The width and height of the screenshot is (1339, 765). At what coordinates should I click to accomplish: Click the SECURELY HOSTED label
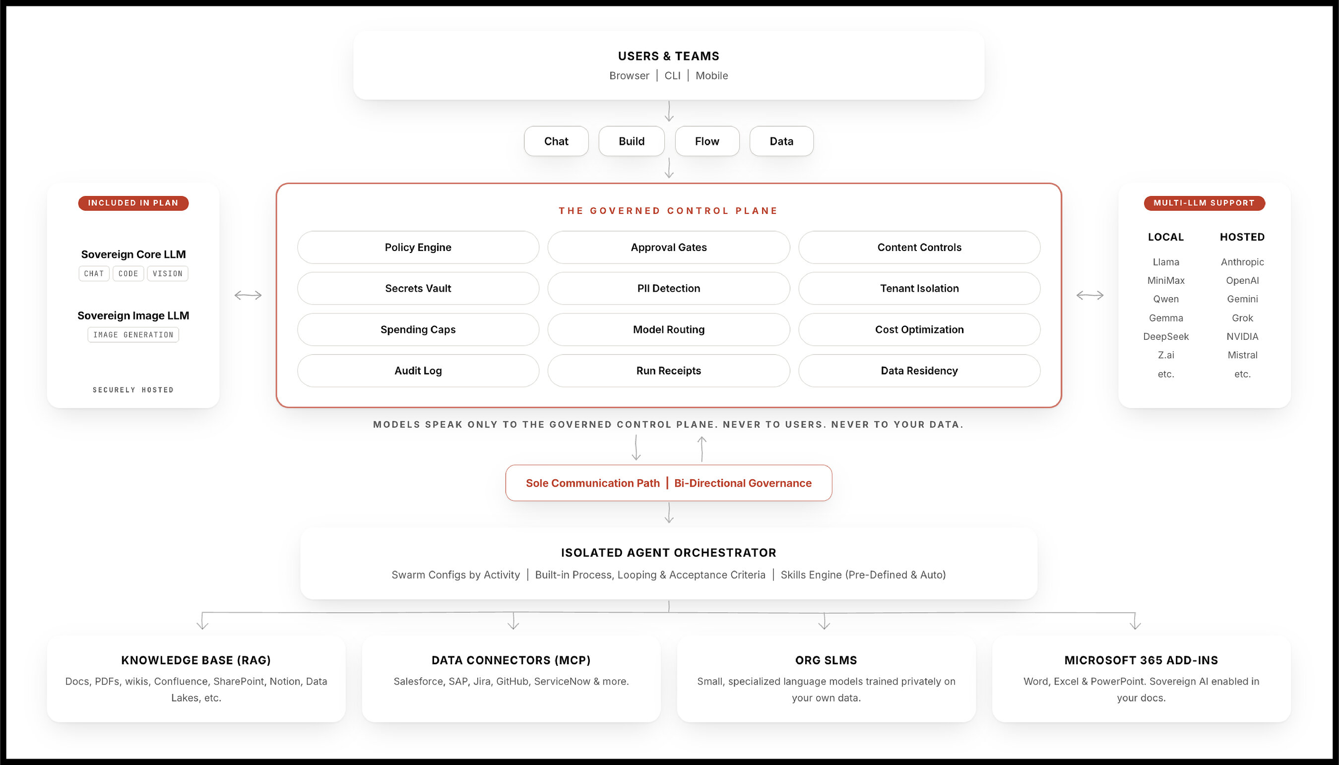pyautogui.click(x=133, y=390)
